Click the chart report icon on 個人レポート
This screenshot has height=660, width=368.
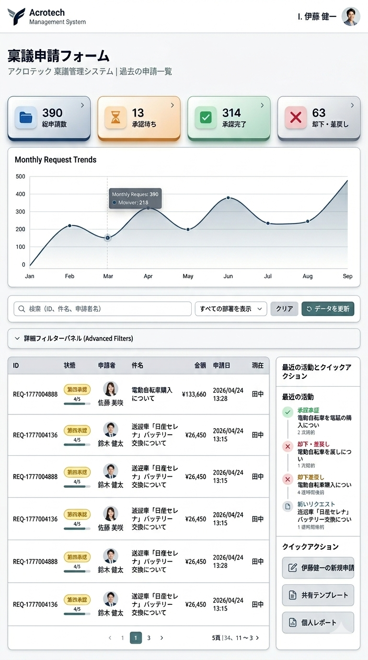pos(292,623)
